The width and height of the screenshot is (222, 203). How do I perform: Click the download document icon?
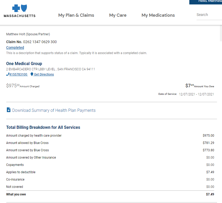(8, 110)
